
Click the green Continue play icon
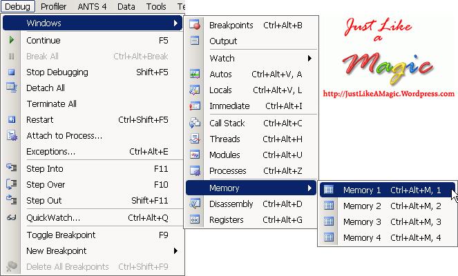click(x=11, y=40)
